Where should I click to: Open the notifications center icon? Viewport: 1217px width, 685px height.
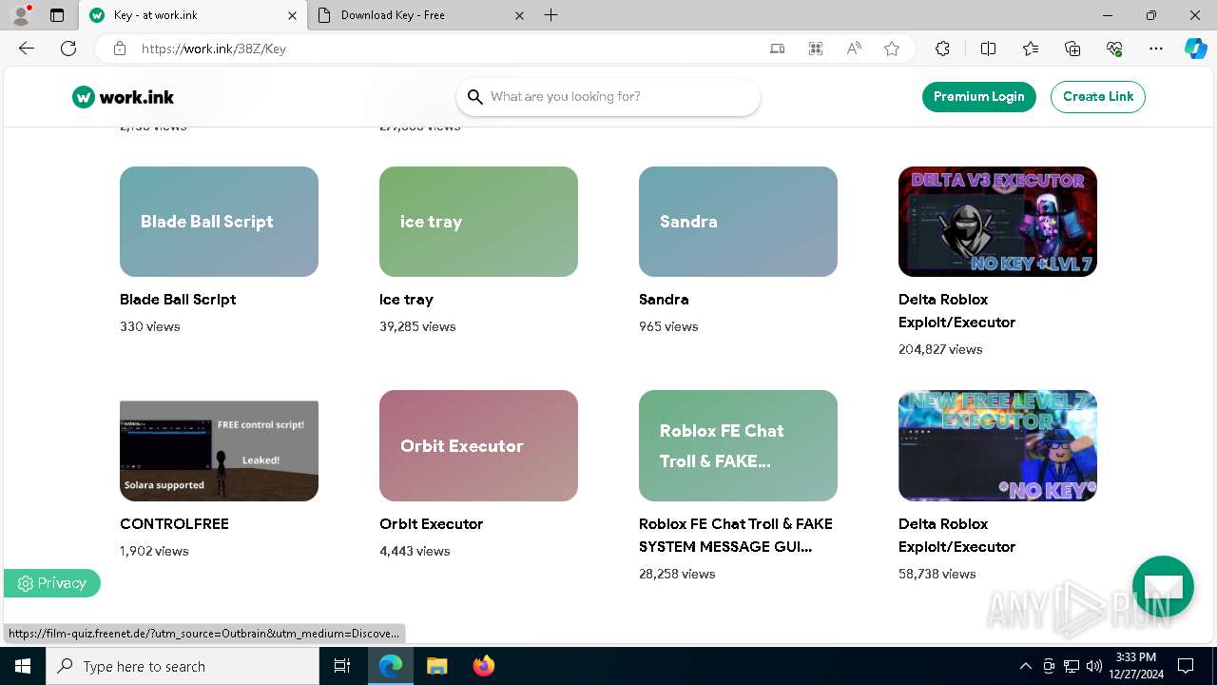(x=1186, y=666)
